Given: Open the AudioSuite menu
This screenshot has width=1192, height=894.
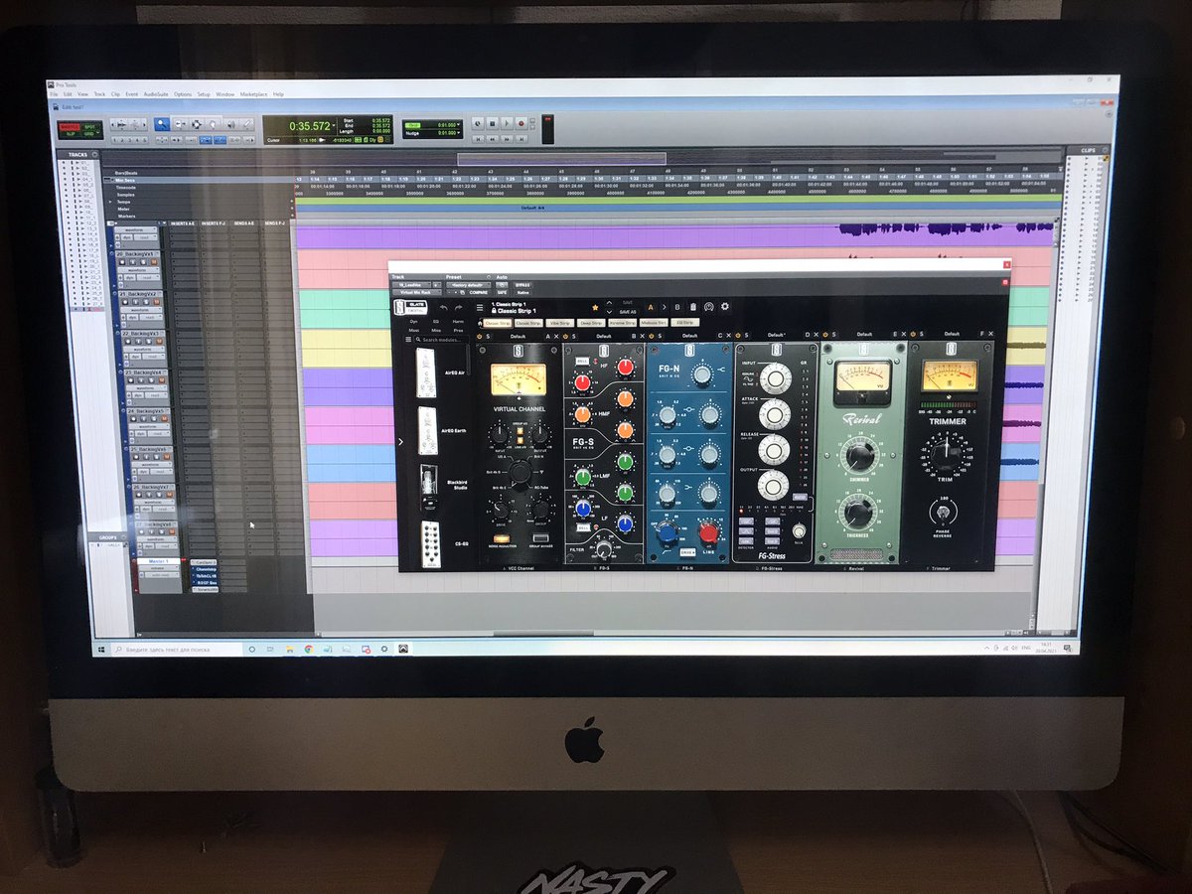Looking at the screenshot, I should click(156, 94).
